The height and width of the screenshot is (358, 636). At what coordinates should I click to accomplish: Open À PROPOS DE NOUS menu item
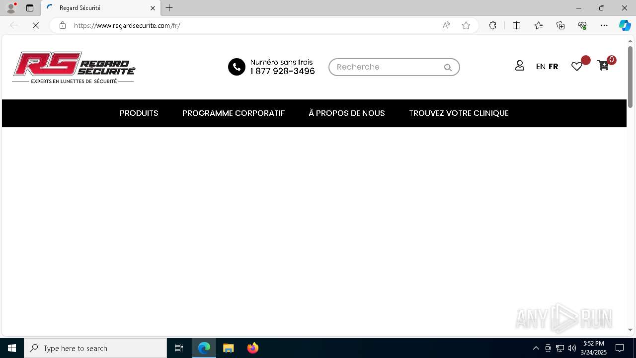coord(347,113)
